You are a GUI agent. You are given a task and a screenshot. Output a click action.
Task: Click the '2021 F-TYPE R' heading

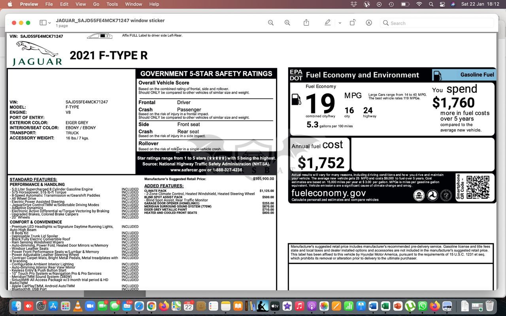pos(109,56)
